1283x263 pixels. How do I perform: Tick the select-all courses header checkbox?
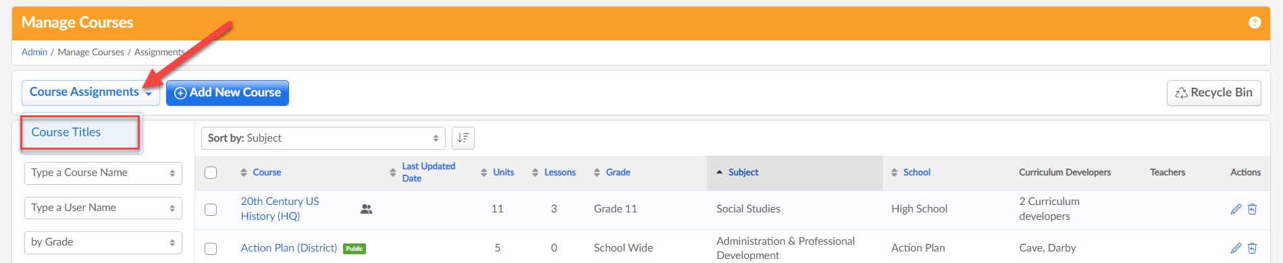click(211, 173)
